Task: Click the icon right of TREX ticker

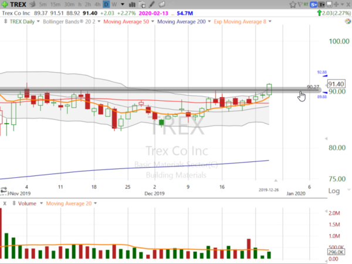Action: point(32,4)
